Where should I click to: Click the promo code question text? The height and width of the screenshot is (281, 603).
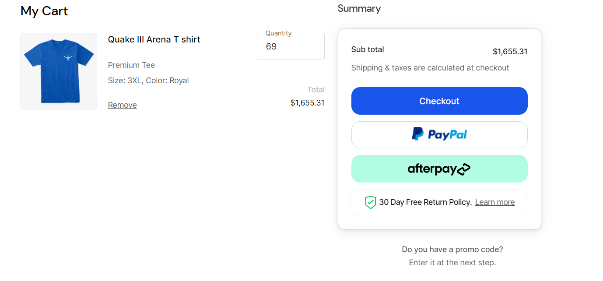point(452,249)
